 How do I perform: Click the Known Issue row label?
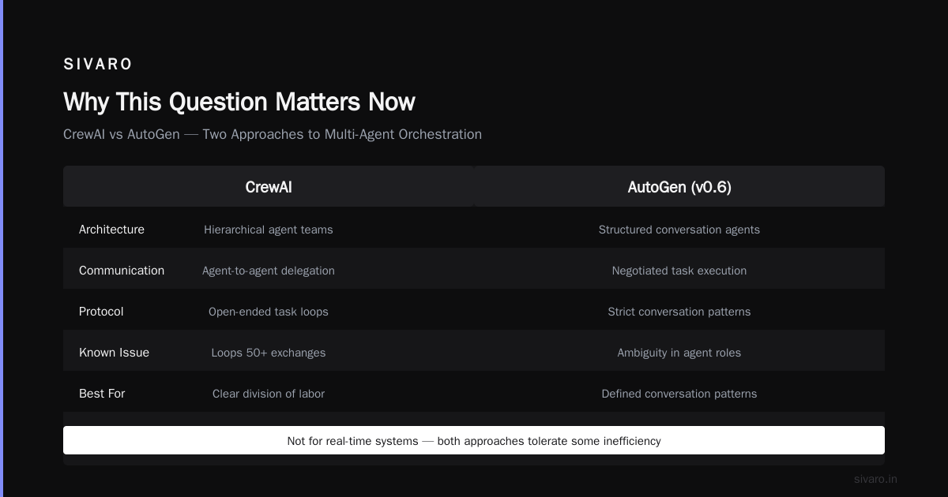[x=114, y=353]
